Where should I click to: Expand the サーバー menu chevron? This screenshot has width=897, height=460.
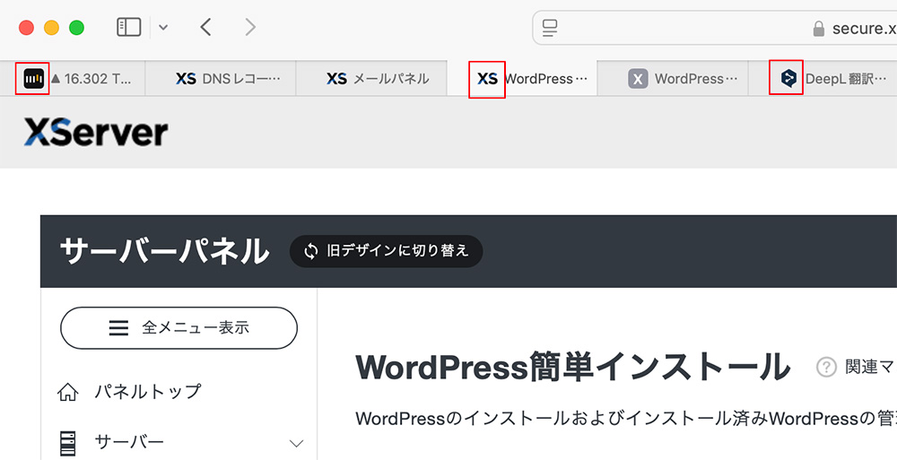(296, 443)
